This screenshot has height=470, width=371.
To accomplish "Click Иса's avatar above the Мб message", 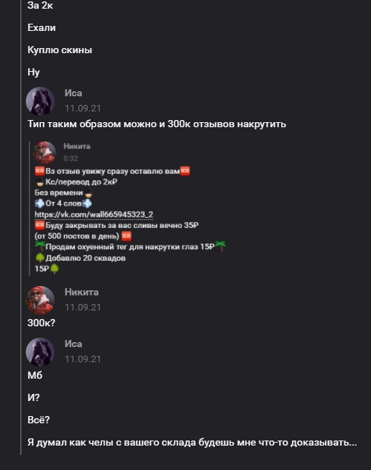I will click(40, 352).
